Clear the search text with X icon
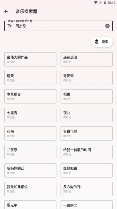This screenshot has width=117, height=209. click(107, 26)
